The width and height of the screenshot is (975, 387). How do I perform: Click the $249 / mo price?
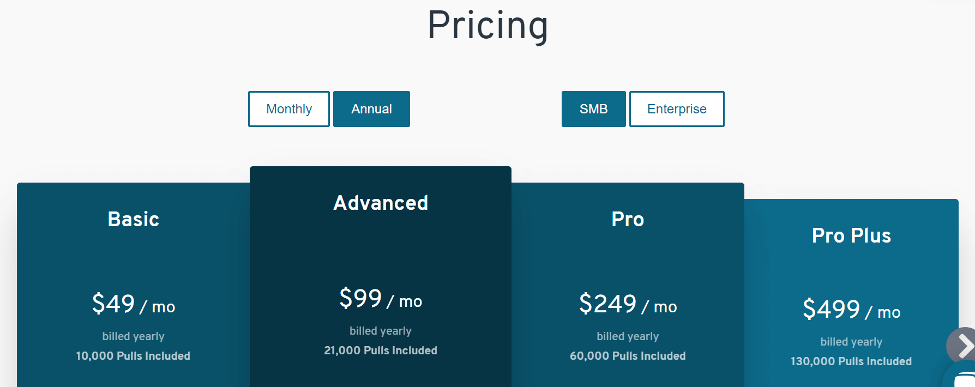628,304
